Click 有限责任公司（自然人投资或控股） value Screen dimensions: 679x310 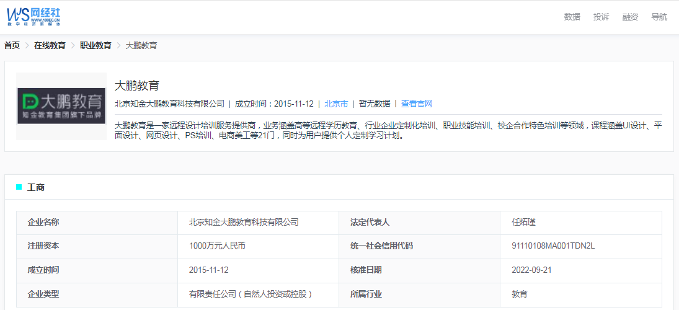click(251, 294)
